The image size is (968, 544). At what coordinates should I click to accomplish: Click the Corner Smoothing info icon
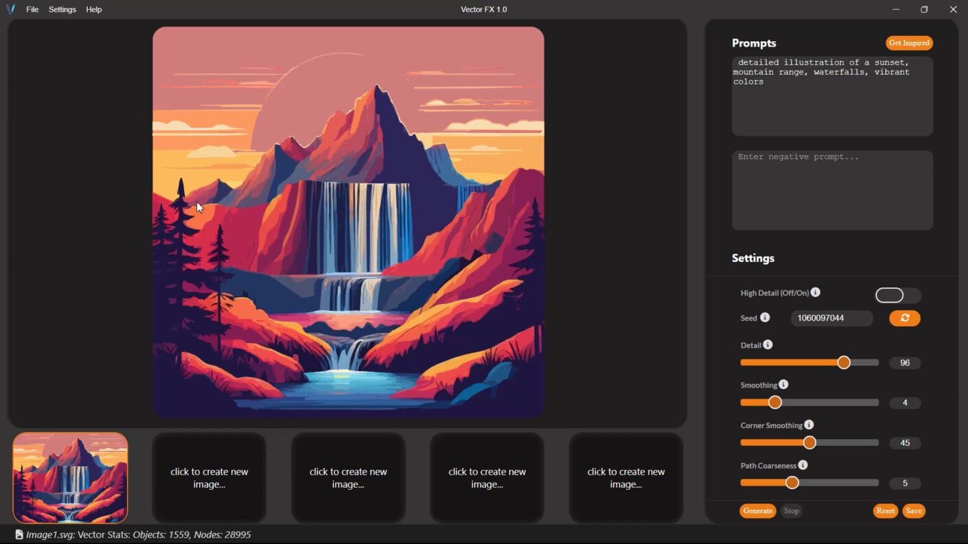tap(809, 425)
